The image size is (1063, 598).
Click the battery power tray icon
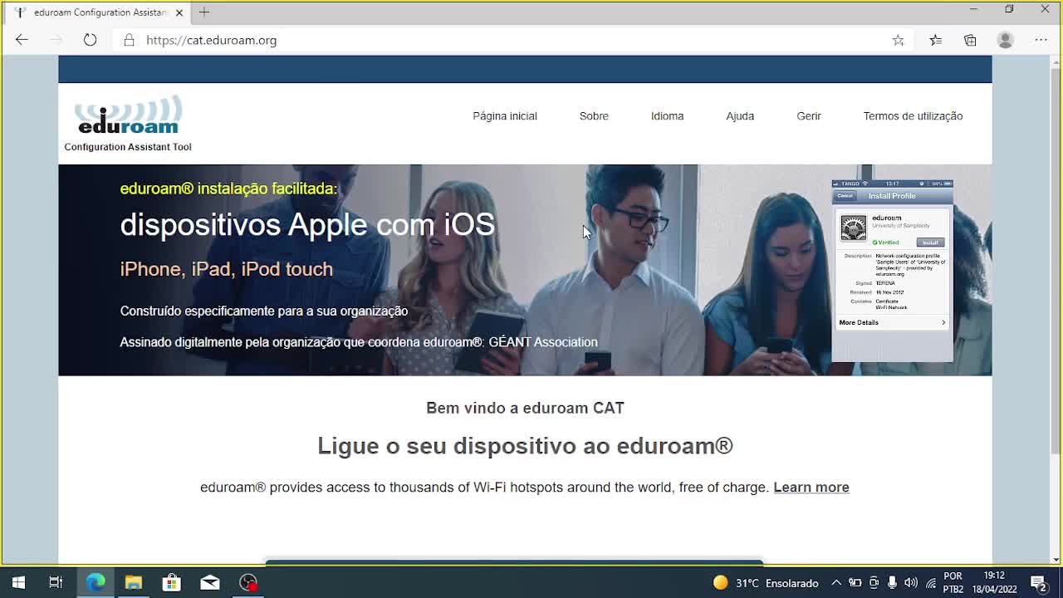click(855, 583)
